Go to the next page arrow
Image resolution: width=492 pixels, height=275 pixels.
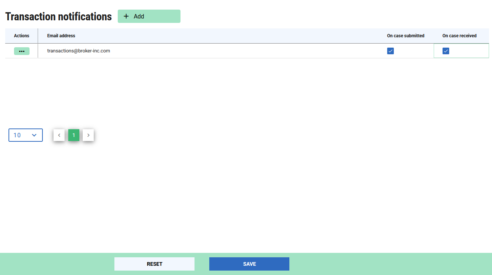point(88,135)
